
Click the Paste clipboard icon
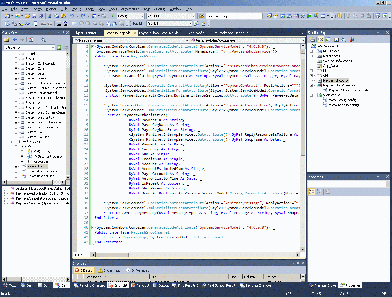pos(63,16)
